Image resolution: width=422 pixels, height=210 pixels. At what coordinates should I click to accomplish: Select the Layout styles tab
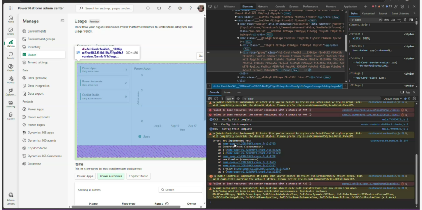tap(383, 14)
